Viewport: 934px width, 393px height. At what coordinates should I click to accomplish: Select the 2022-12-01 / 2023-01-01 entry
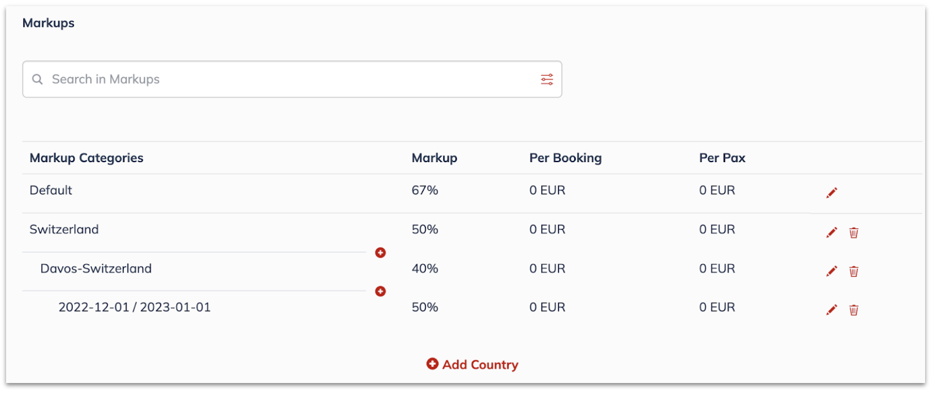(134, 308)
